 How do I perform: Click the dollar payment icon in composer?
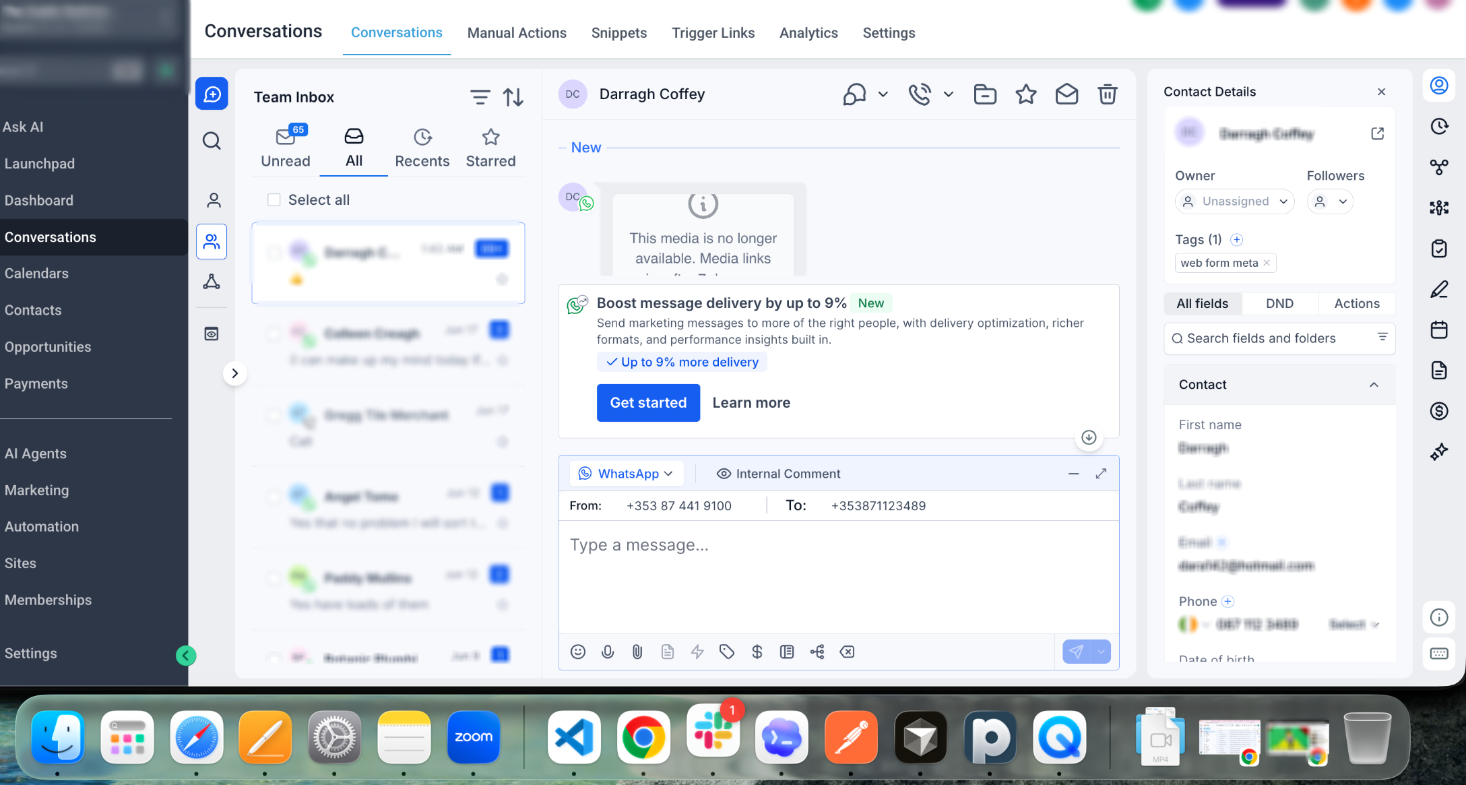(x=757, y=652)
